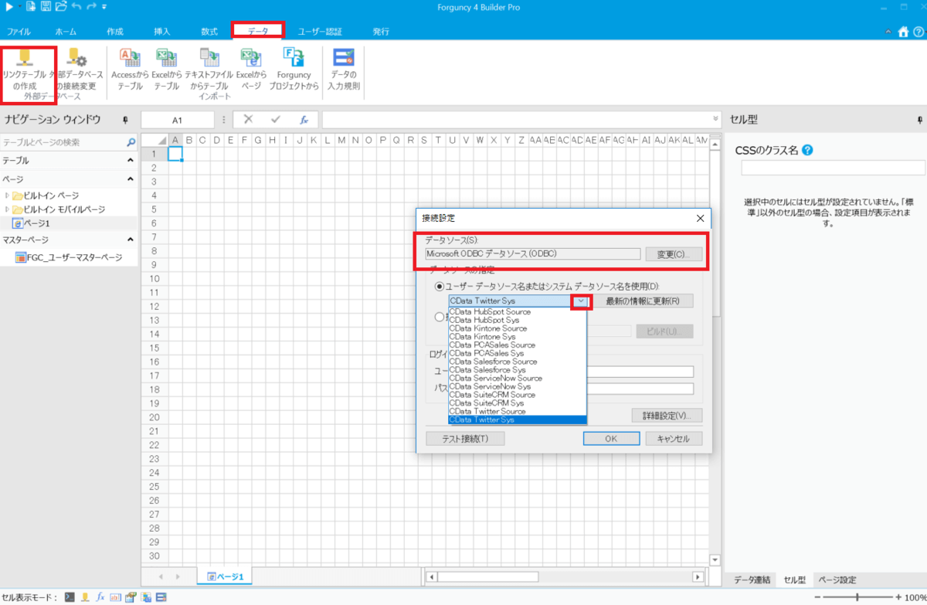Select the second radio button below the data source dropdown
This screenshot has height=605, width=927.
440,316
